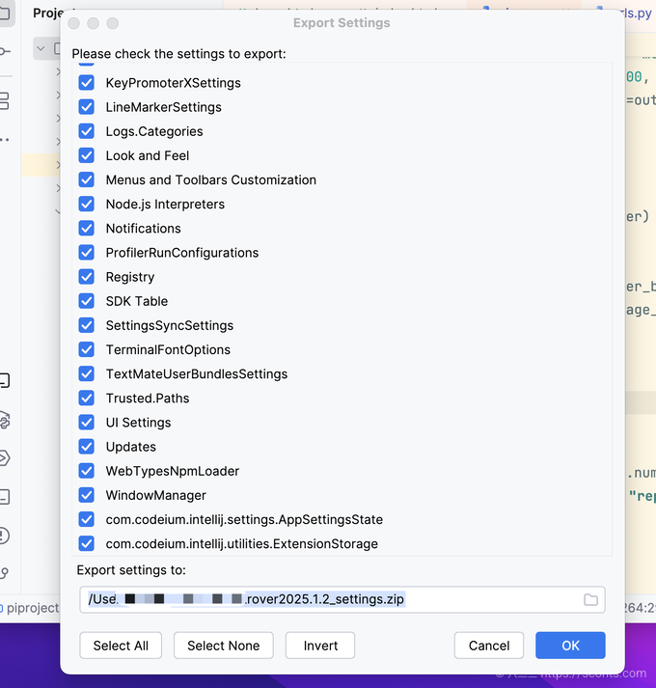Click 'Please check the settings to export:' text
Image resolution: width=656 pixels, height=688 pixels.
click(179, 54)
